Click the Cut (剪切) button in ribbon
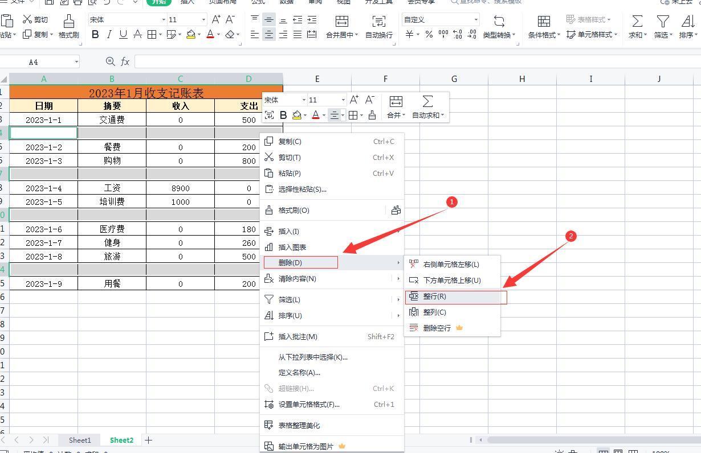 tap(35, 20)
